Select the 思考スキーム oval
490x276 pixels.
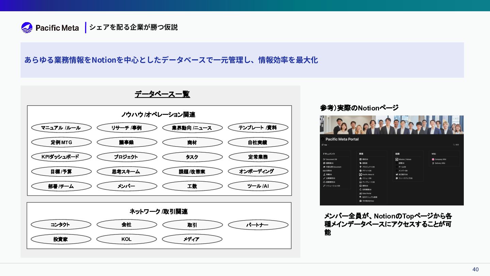tap(127, 171)
